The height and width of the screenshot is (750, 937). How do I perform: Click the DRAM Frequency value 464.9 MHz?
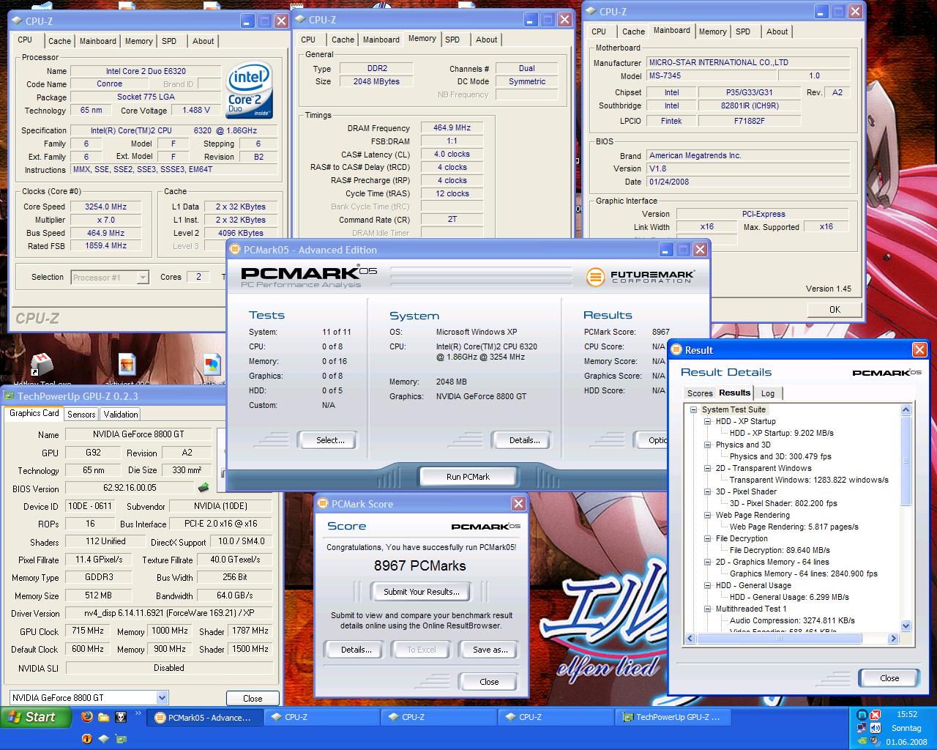click(452, 127)
